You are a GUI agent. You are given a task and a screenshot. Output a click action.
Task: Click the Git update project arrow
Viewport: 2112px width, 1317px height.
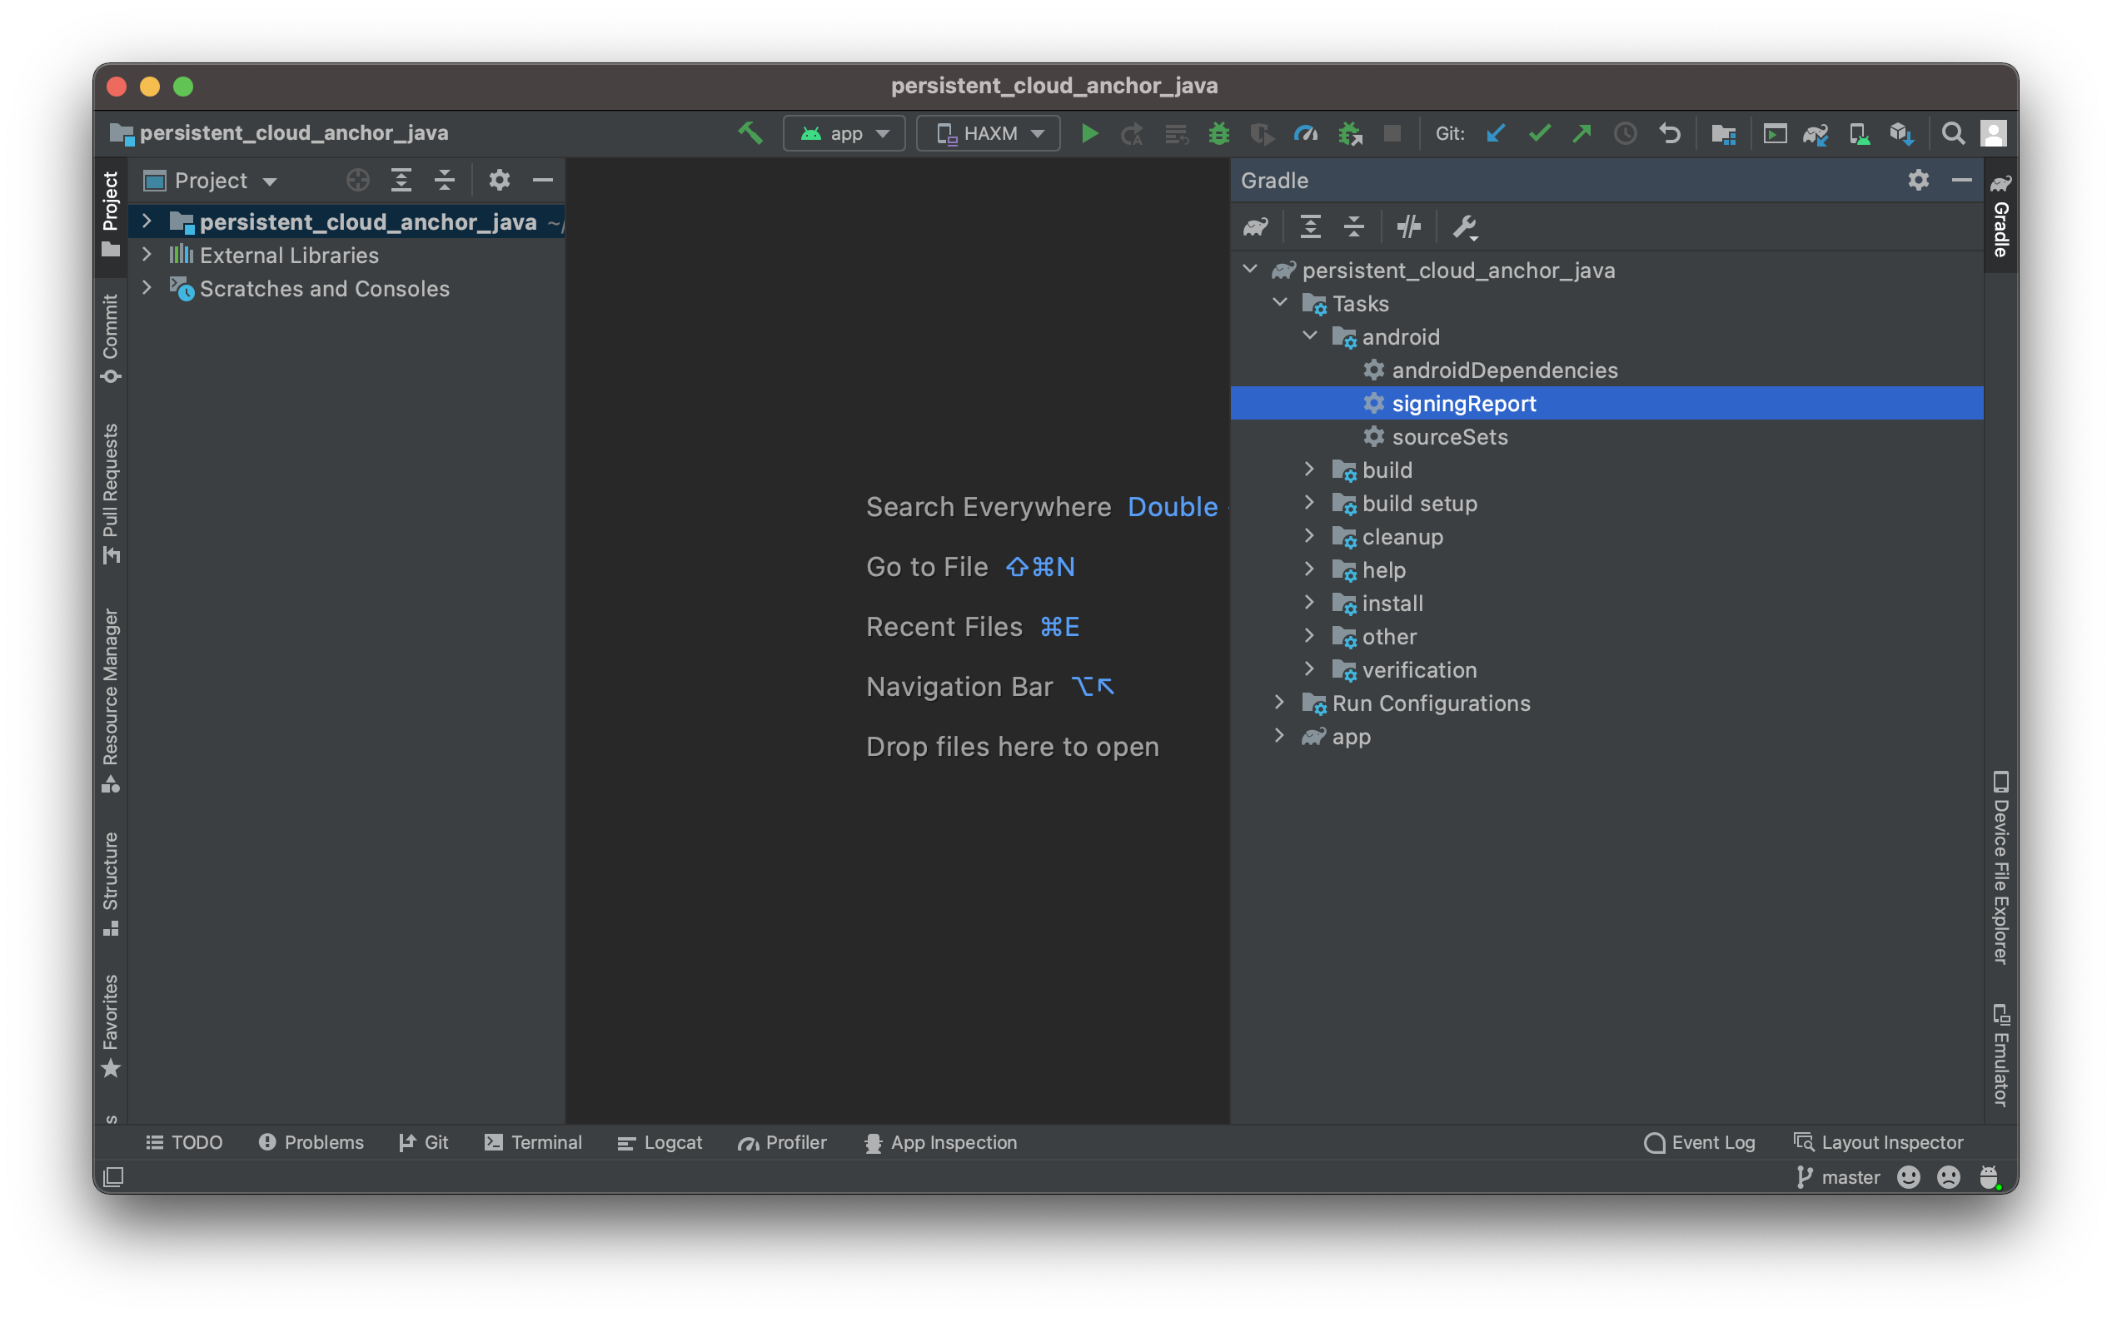[x=1496, y=134]
